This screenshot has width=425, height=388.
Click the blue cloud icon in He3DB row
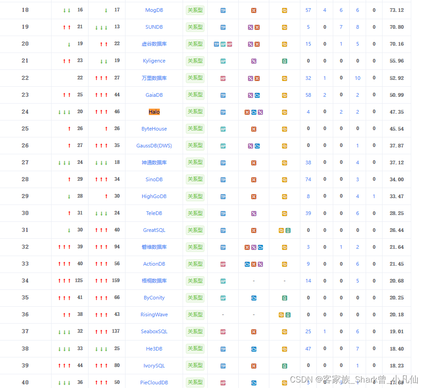[254, 349]
